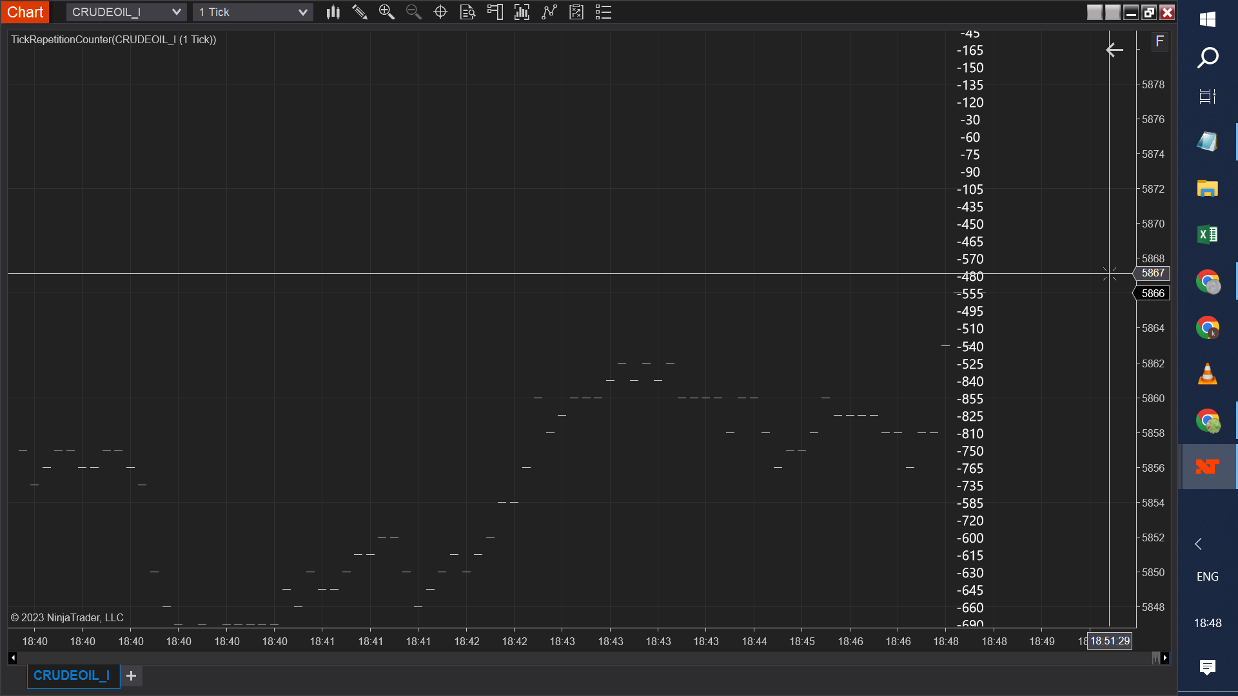Expand the 1 Tick interval dropdown
1238x696 pixels.
302,12
